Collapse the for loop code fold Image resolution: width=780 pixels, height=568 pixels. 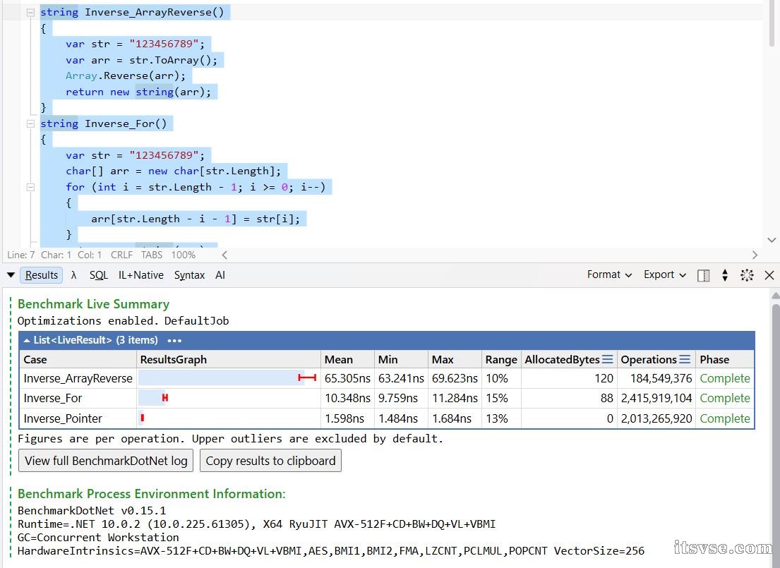point(30,187)
